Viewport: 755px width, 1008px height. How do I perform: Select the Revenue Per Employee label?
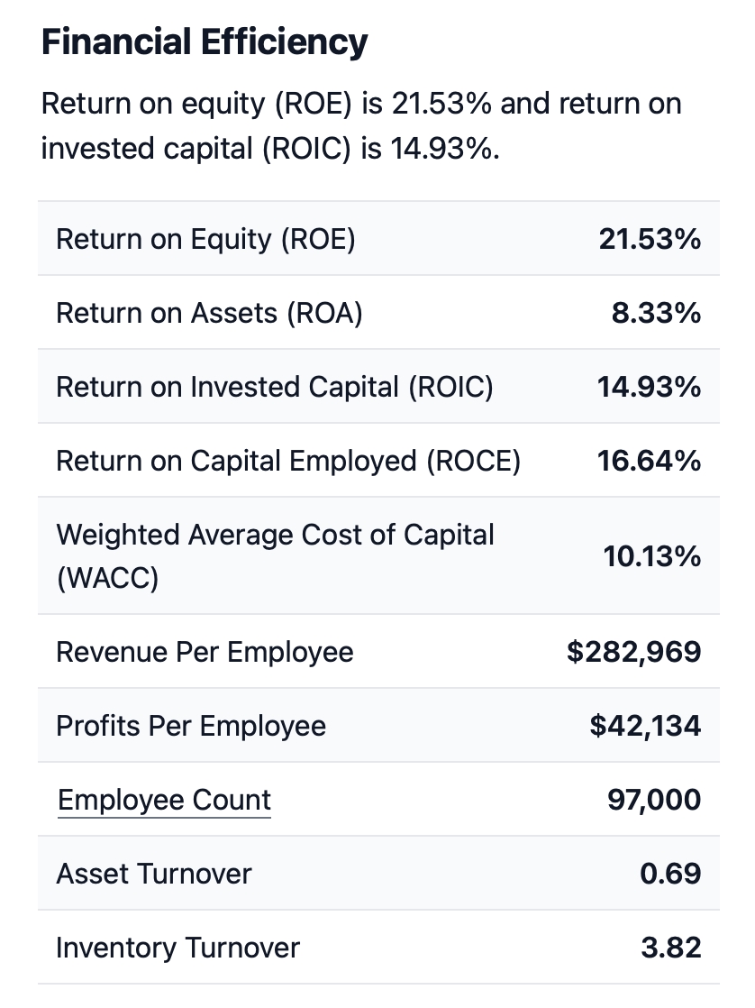[x=205, y=652]
